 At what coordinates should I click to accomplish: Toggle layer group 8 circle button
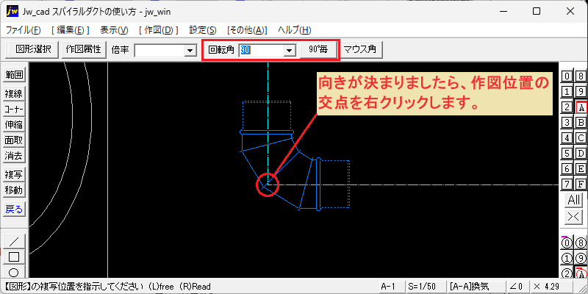581,243
